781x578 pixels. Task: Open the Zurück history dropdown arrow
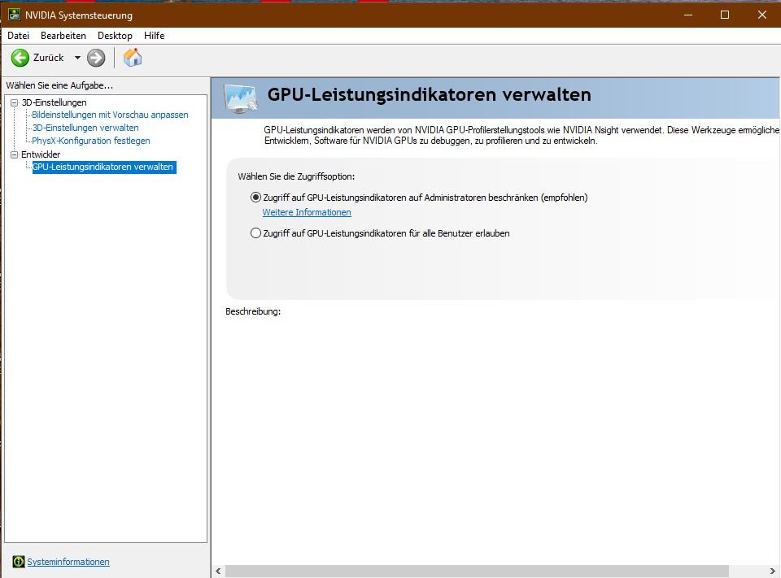[x=77, y=58]
